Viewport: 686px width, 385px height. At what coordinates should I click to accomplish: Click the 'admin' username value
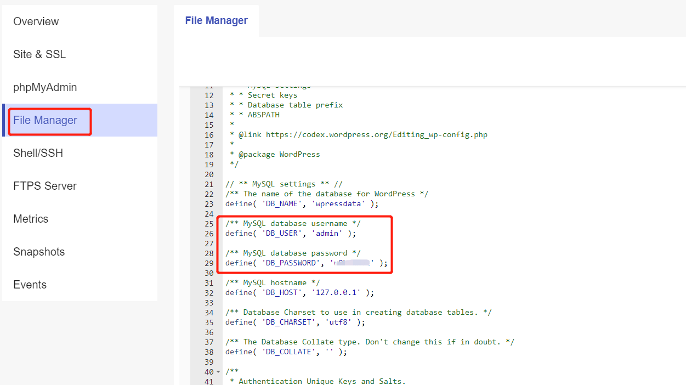pos(327,234)
